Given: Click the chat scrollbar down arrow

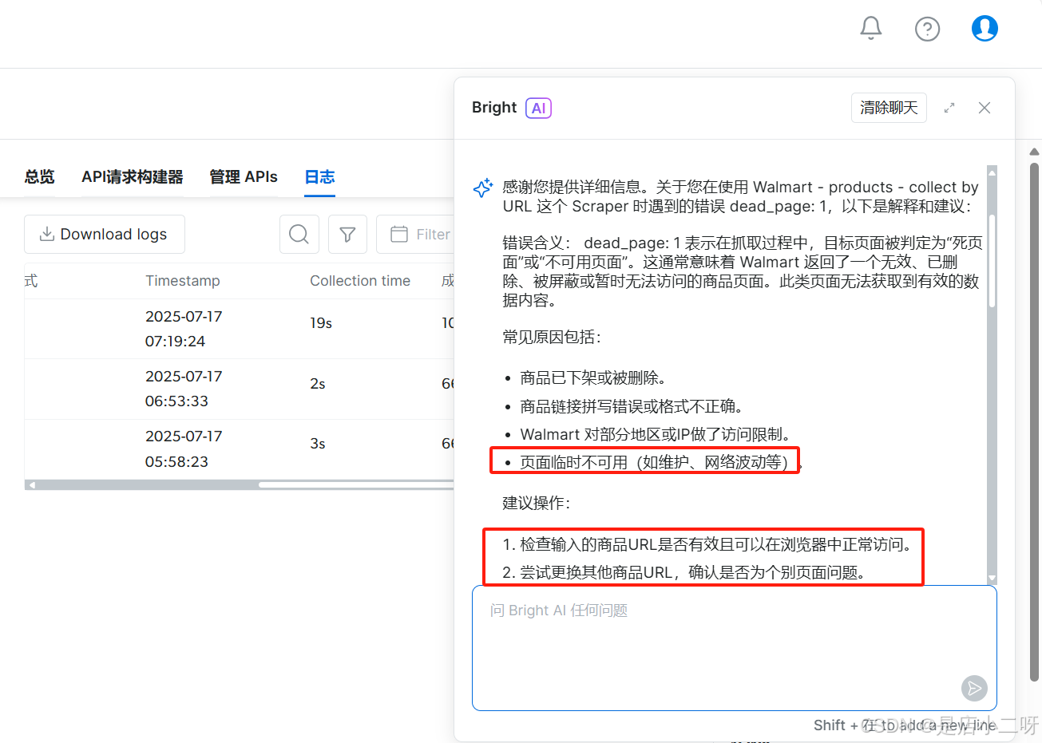Looking at the screenshot, I should point(992,579).
